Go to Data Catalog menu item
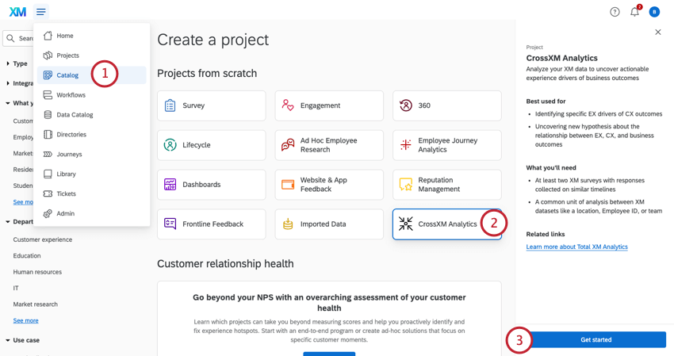674x356 pixels. (x=75, y=115)
